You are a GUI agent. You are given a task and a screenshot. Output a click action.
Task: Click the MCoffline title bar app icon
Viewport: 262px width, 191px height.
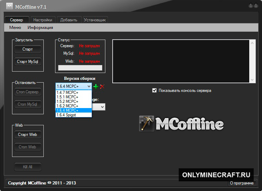[9, 6]
